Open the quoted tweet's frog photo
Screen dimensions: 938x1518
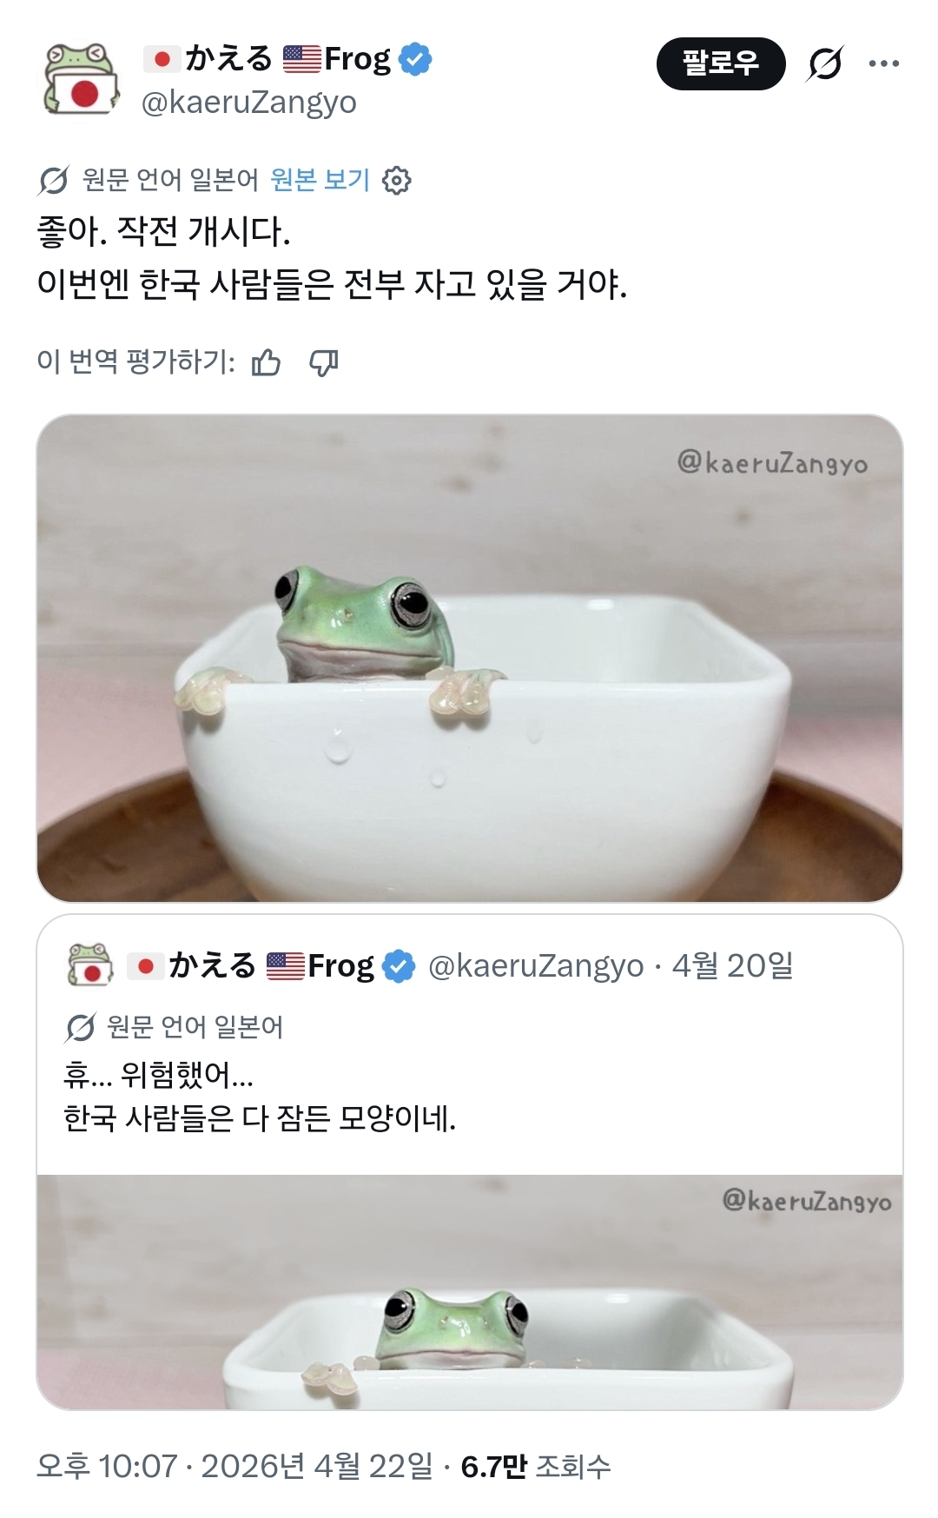469,1292
